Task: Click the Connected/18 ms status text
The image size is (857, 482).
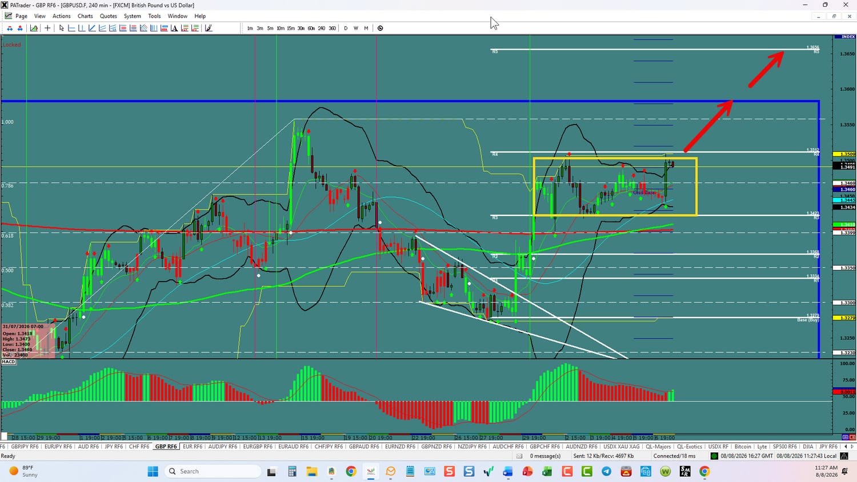Action: (674, 456)
